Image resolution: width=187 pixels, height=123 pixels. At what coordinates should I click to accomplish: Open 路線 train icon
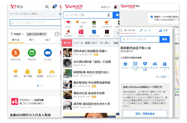[x=94, y=23]
